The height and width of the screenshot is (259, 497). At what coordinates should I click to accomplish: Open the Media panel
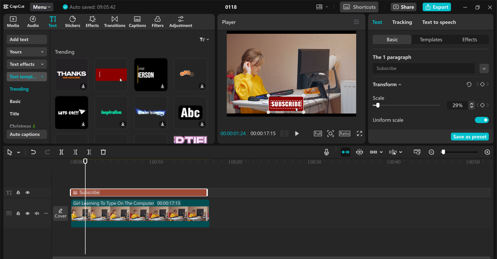pyautogui.click(x=13, y=22)
